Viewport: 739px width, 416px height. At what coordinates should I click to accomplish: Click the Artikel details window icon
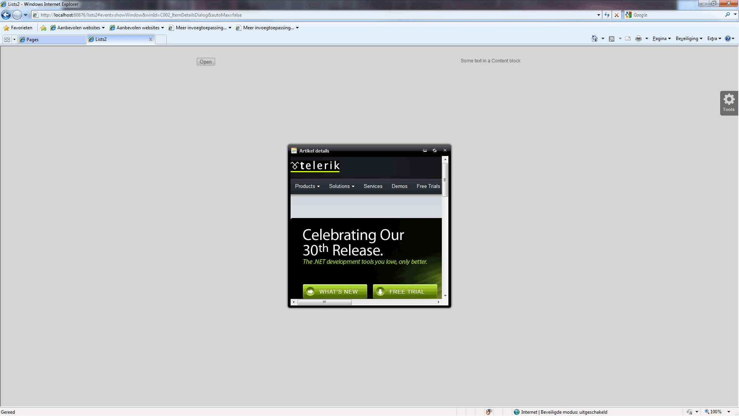[x=294, y=151]
